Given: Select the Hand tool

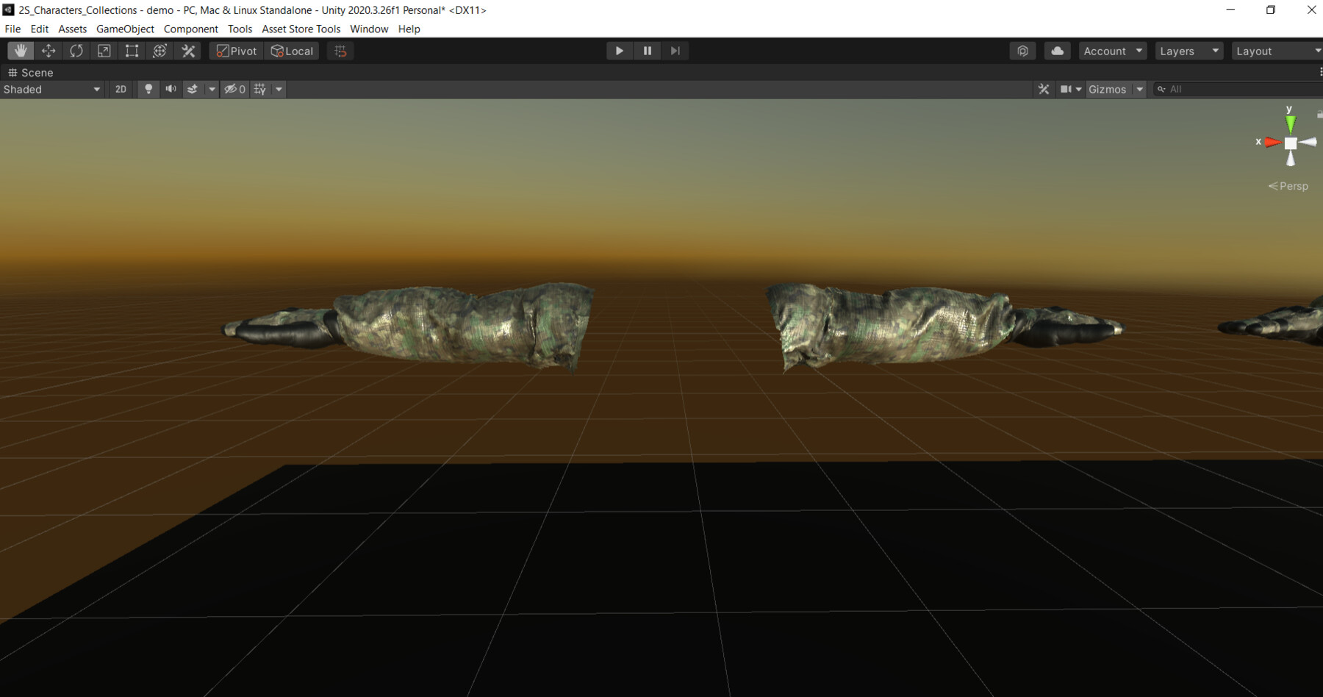Looking at the screenshot, I should point(21,51).
